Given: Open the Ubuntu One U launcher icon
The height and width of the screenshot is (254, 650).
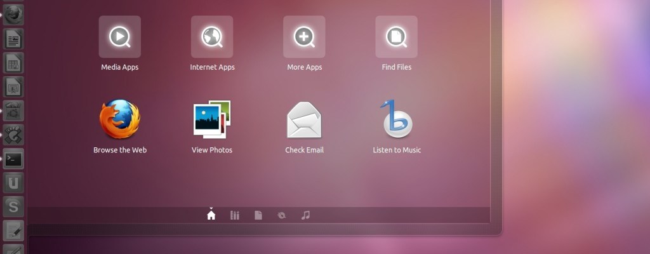Looking at the screenshot, I should click(x=13, y=183).
